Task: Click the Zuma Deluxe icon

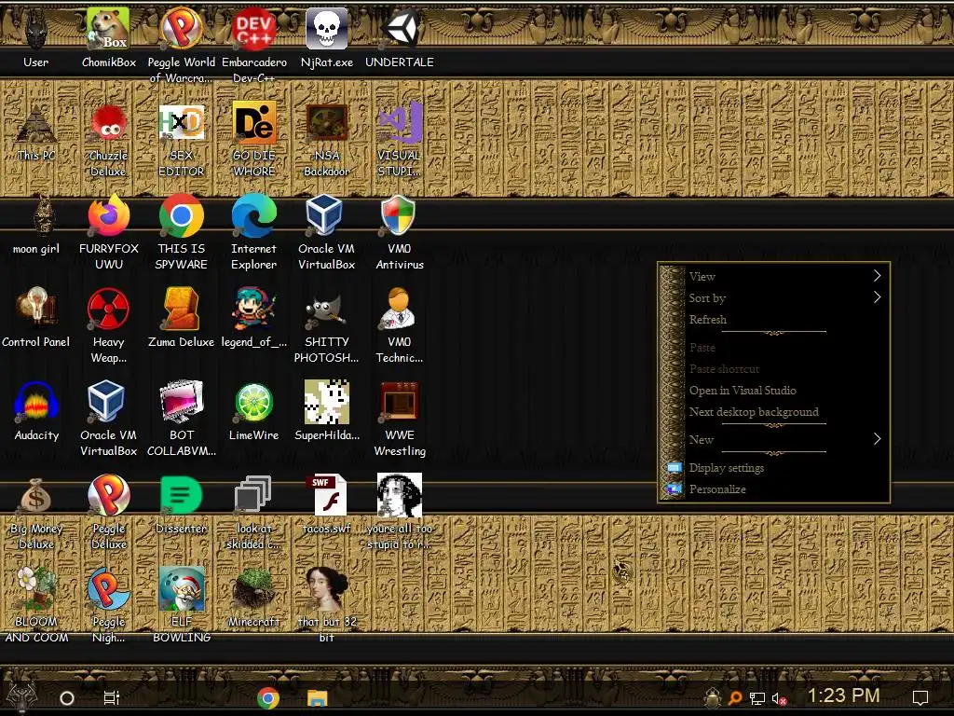Action: pos(182,310)
